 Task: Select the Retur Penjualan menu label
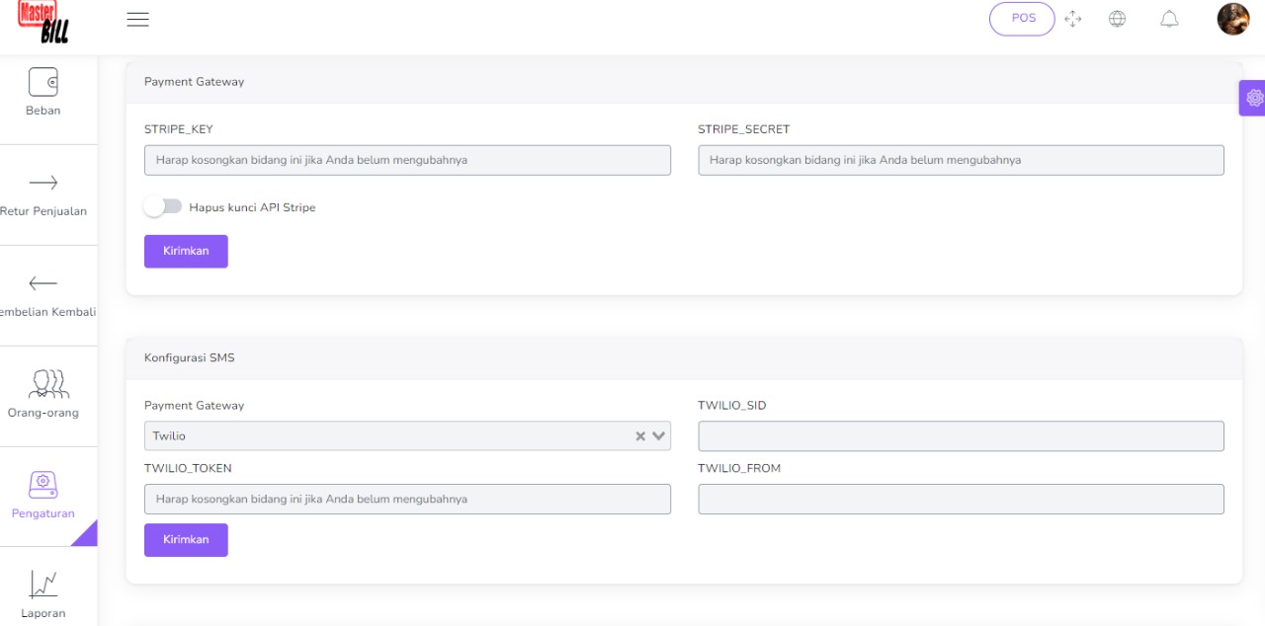tap(43, 211)
